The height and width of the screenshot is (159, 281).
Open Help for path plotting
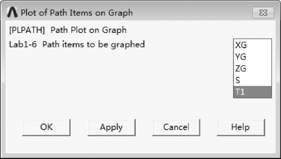[x=241, y=127]
